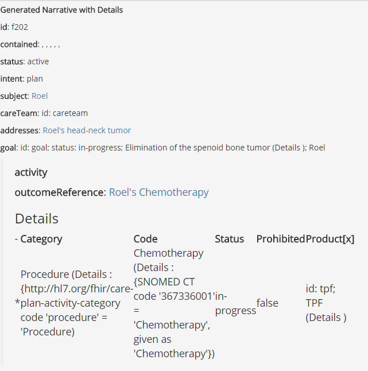The height and width of the screenshot is (371, 368).
Task: Click the id: f202 line
Action: [14, 27]
